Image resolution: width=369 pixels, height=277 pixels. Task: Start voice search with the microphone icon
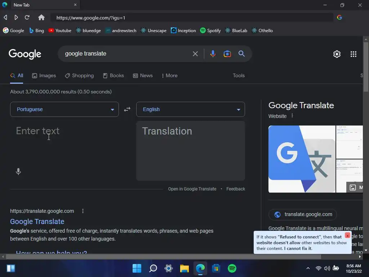click(213, 54)
